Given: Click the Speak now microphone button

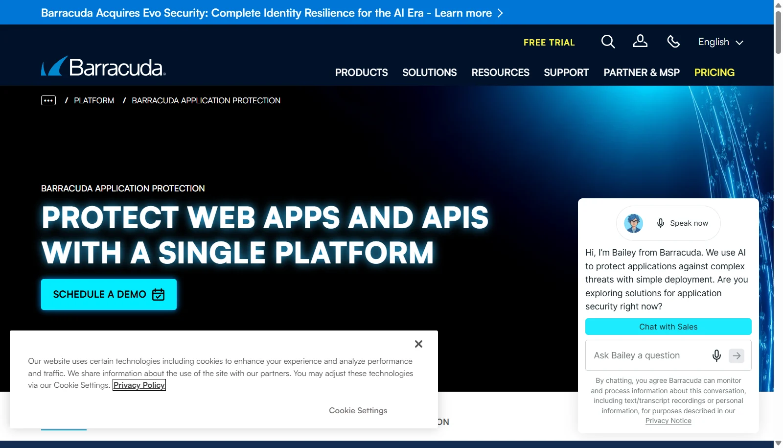Looking at the screenshot, I should coord(683,223).
